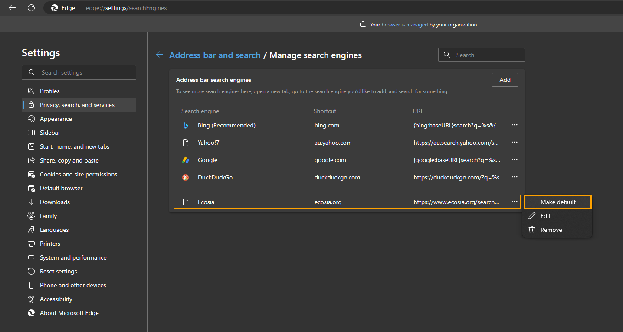Go back using arrow beside Address bar and search

click(x=160, y=55)
